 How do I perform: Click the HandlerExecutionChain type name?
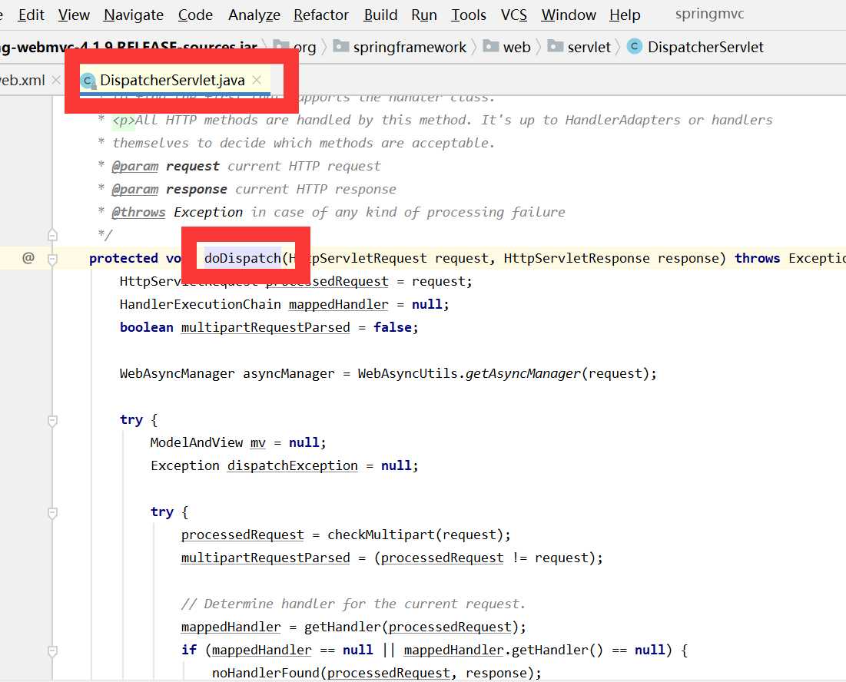pos(201,305)
